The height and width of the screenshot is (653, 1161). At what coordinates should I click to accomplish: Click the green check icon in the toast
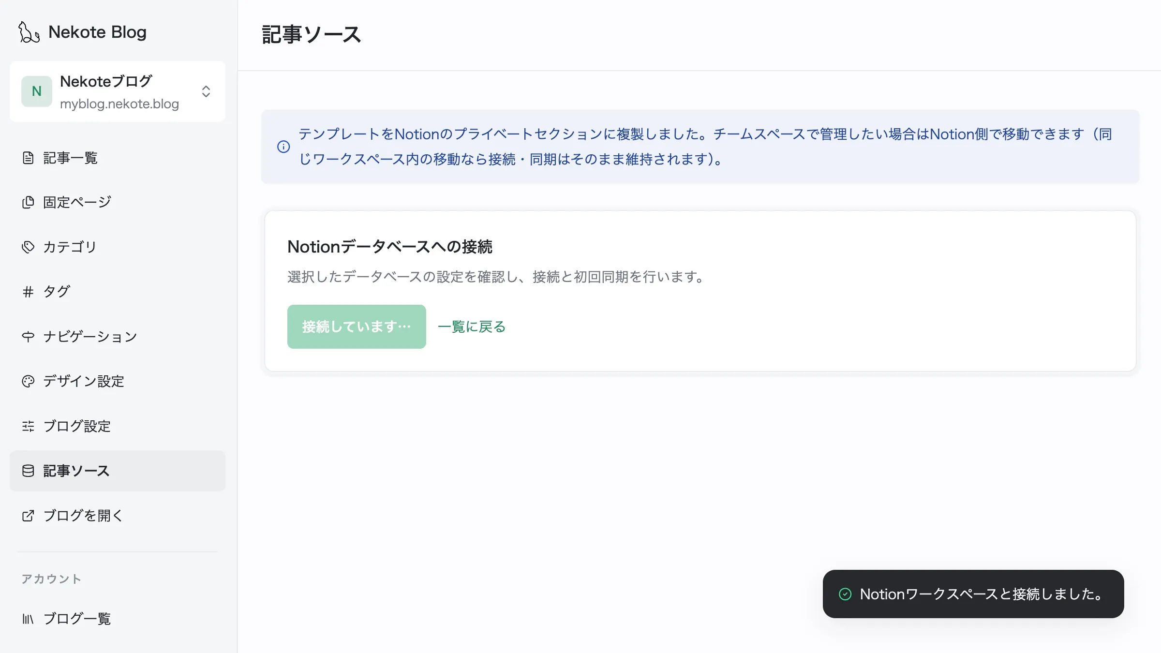845,594
